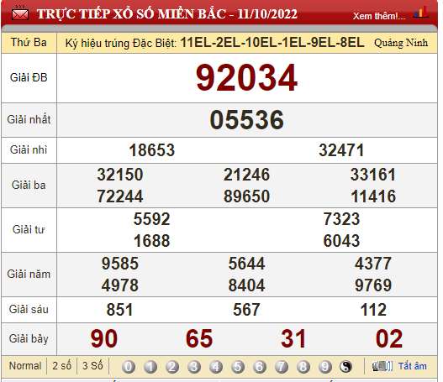The image size is (443, 382).
Task: Select the digit 5 filter ball
Action: coord(238,367)
